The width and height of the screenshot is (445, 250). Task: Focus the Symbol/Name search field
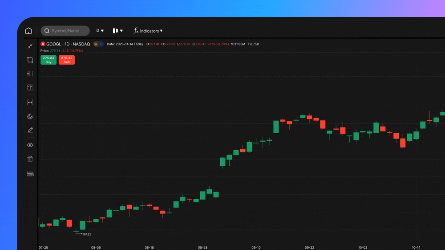tap(65, 31)
